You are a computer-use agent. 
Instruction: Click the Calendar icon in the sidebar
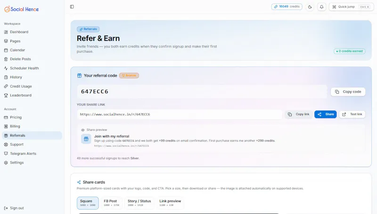6,50
